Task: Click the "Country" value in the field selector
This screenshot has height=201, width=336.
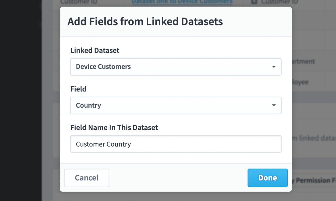Action: (88, 105)
